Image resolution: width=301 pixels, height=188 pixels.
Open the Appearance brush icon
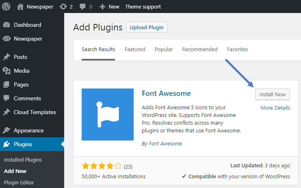point(6,130)
